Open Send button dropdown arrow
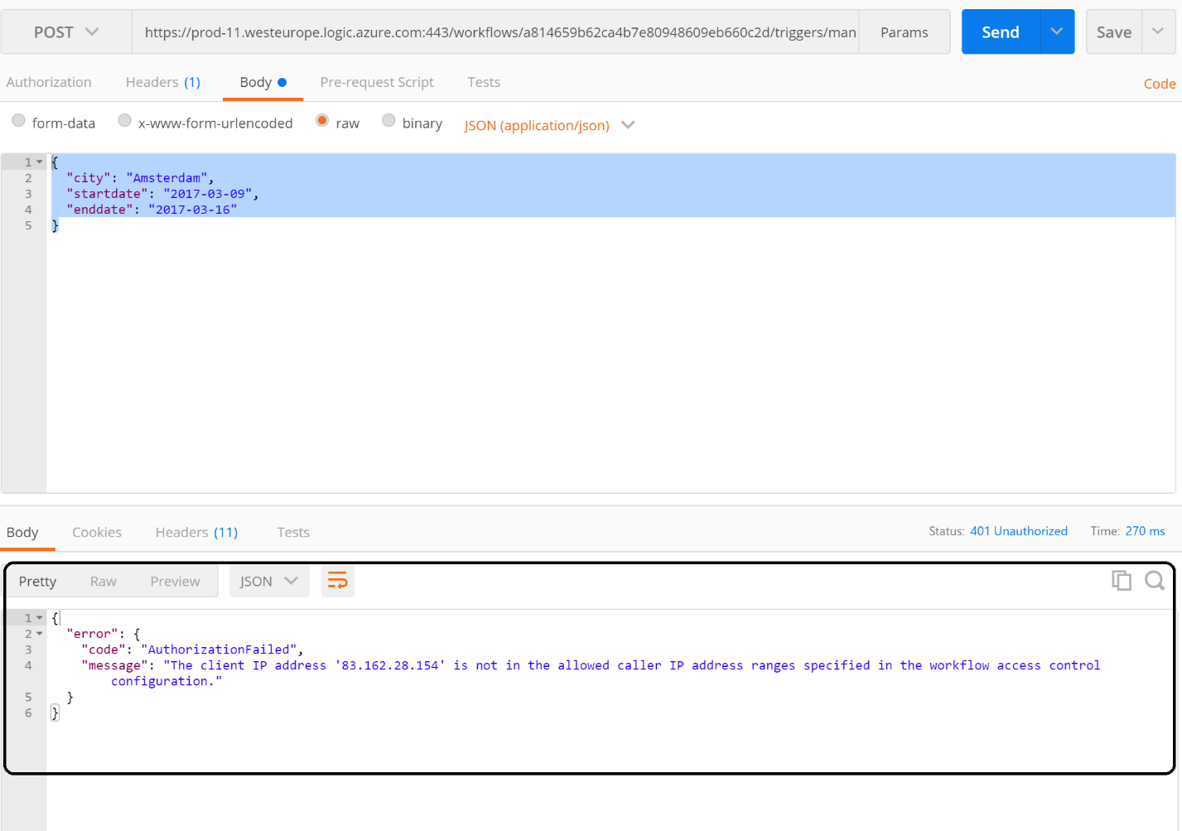The width and height of the screenshot is (1182, 831). 1057,31
